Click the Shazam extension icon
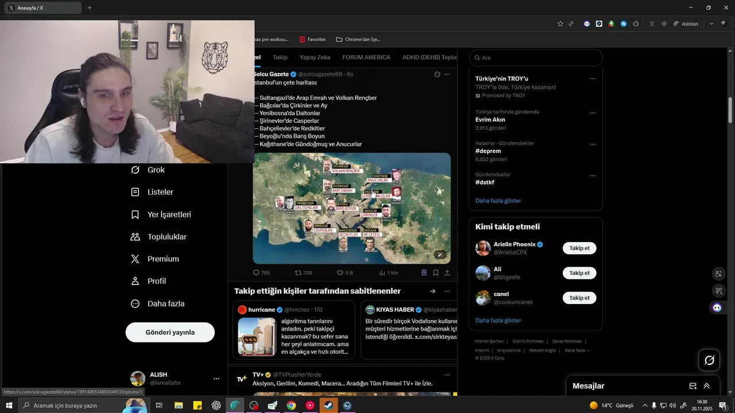Viewport: 735px width, 413px height. click(624, 24)
